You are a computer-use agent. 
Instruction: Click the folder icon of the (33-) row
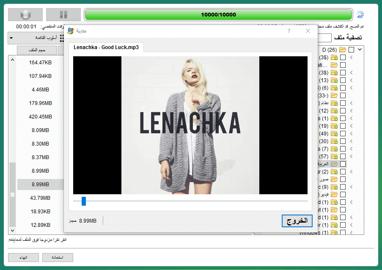tap(334, 96)
